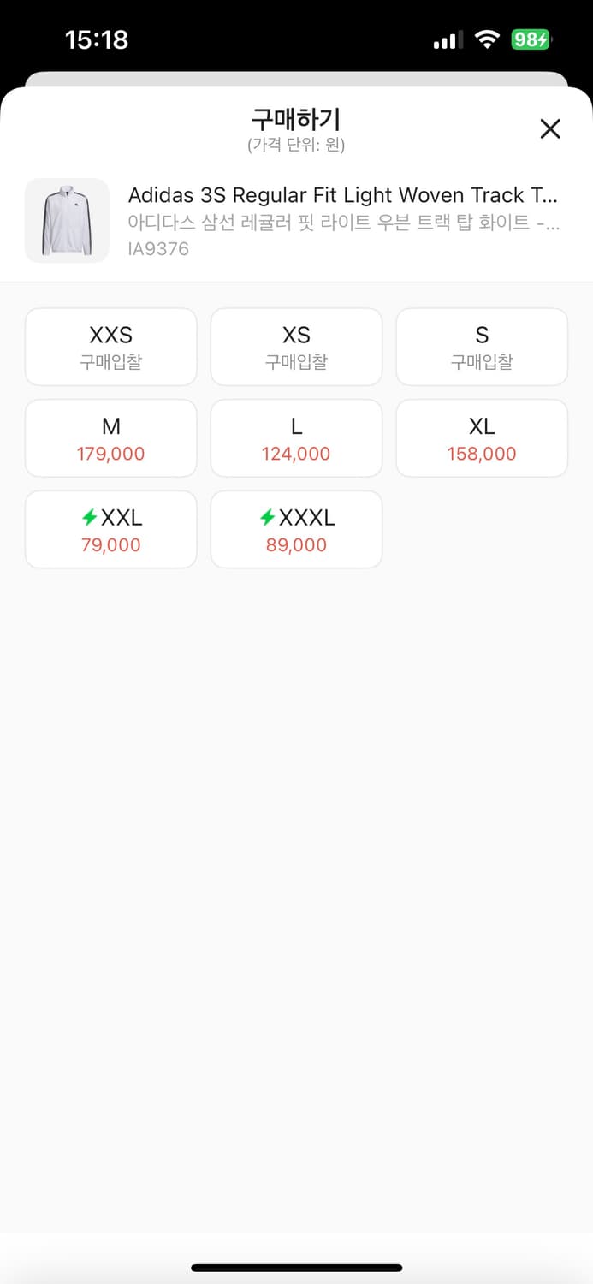Choose size S 구매입찰 option
Image resolution: width=593 pixels, height=1284 pixels.
coord(482,347)
